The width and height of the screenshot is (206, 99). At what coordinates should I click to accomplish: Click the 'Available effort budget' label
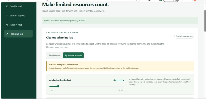[60, 80]
